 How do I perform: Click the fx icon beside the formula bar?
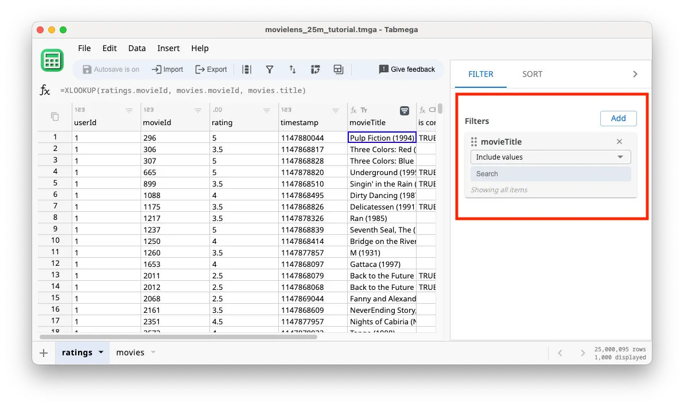pos(45,90)
